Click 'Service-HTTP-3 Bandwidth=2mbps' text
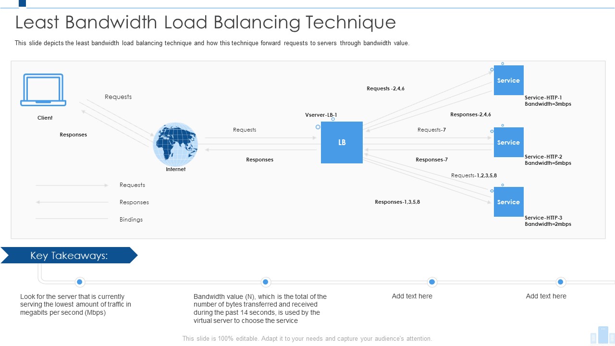 [x=548, y=221]
